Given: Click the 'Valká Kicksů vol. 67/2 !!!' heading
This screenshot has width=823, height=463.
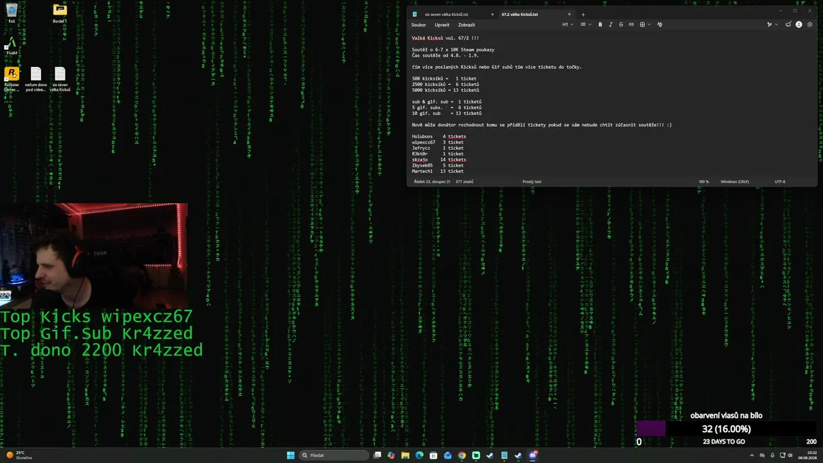Looking at the screenshot, I should pos(446,38).
